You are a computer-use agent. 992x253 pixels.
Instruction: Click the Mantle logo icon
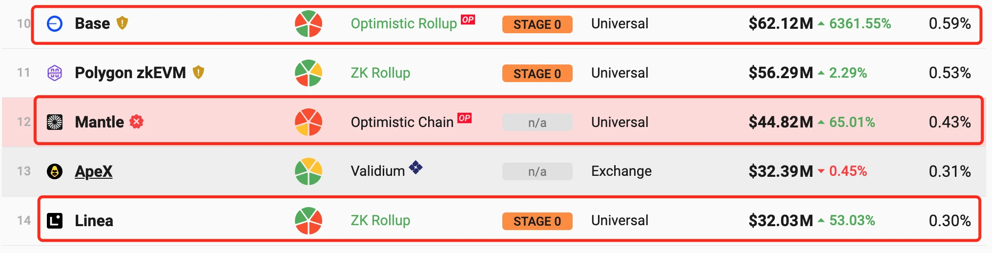[x=55, y=122]
